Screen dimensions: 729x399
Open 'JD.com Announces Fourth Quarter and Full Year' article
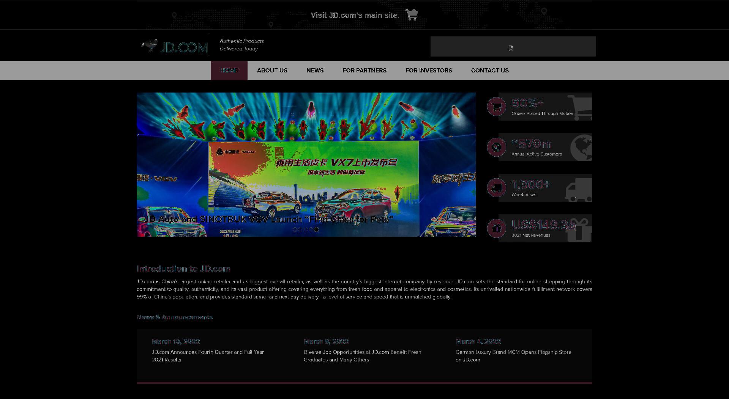208,356
